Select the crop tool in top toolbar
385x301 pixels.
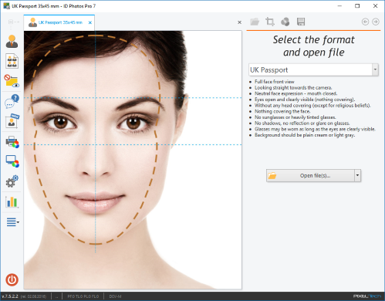(x=270, y=22)
